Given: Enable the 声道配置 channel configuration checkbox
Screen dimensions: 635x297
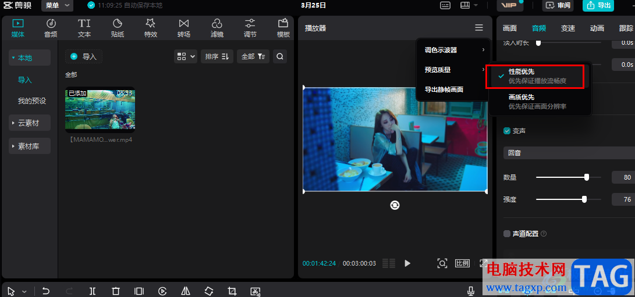Looking at the screenshot, I should click(x=506, y=234).
